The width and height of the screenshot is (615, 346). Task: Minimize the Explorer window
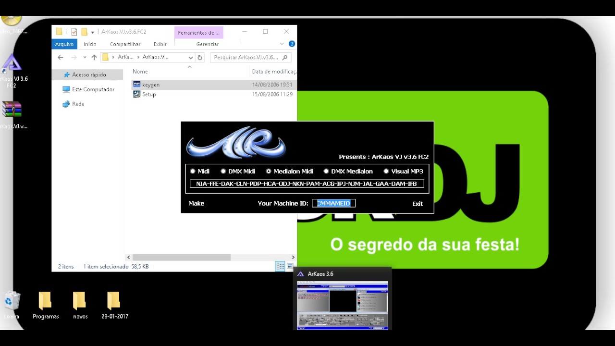tap(245, 32)
